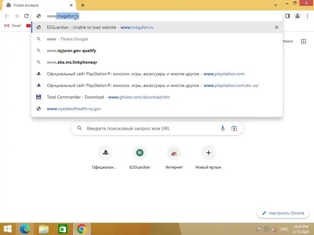The height and width of the screenshot is (235, 314).
Task: Open www.playstation.com/en-us/ suggestion
Action: (x=157, y=85)
